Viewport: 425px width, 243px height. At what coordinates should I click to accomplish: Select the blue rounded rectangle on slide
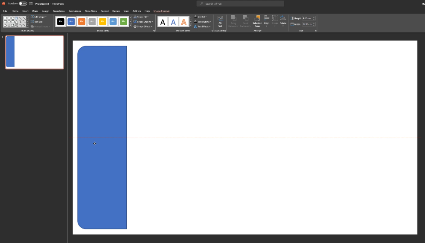coord(102,137)
